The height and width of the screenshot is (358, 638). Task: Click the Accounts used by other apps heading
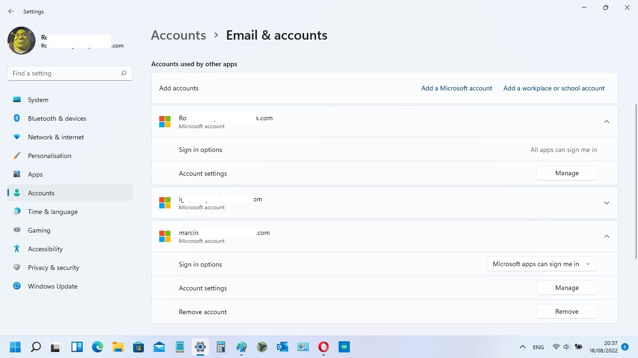pyautogui.click(x=194, y=64)
